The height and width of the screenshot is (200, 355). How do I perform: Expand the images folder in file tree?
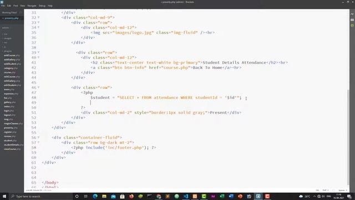[7, 38]
